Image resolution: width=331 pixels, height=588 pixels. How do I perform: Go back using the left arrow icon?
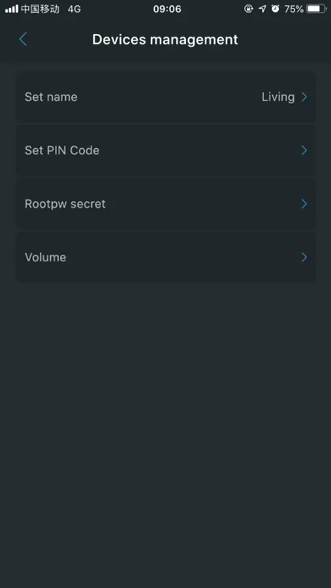[23, 39]
